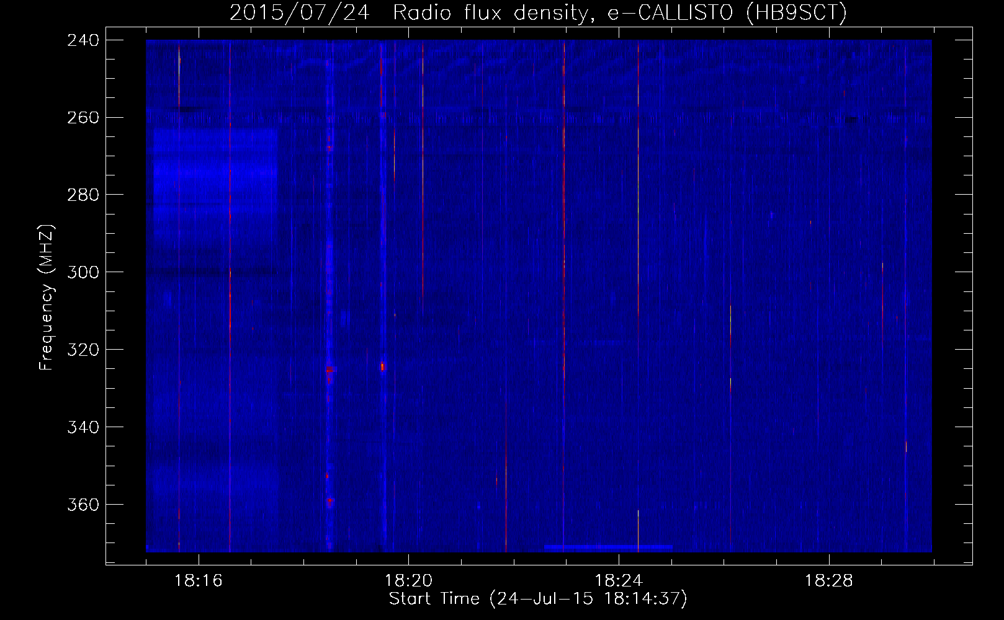The height and width of the screenshot is (620, 1004).
Task: Click the bright yellow vertical spike after 18:24
Action: [638, 296]
